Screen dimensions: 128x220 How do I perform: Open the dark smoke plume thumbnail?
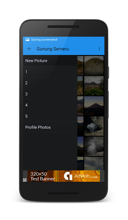pos(94,146)
